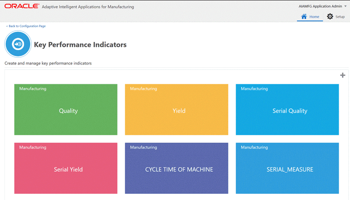Open the green Quality KPI tile
This screenshot has height=200, width=350.
point(66,109)
